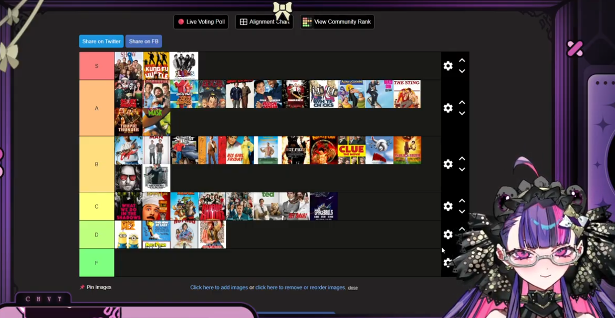Move tier S row down

coord(462,71)
